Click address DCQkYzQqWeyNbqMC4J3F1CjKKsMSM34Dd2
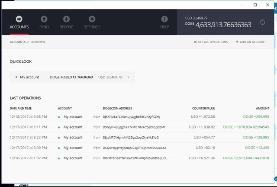 134,148
